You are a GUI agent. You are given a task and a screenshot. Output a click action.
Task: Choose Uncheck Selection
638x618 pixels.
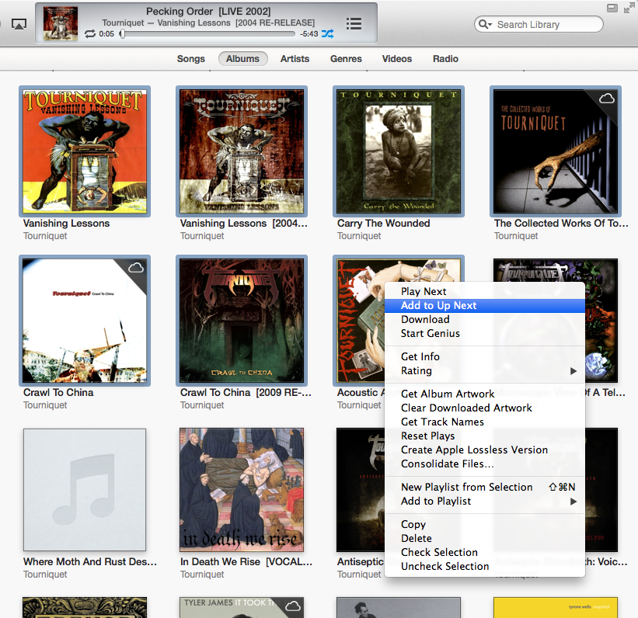[485, 566]
